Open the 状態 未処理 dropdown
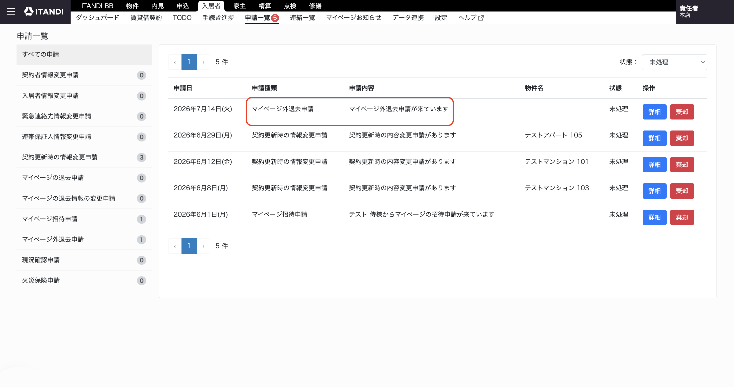734x387 pixels. [674, 62]
